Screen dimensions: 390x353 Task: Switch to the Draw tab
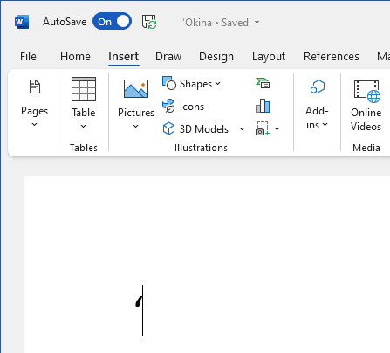click(x=168, y=57)
